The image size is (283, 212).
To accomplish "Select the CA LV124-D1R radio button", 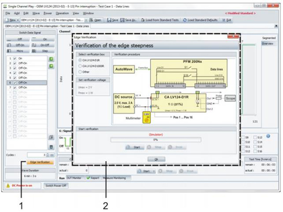I will point(80,60).
